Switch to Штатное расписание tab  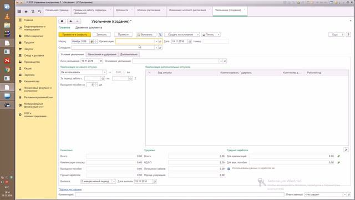tap(149, 10)
